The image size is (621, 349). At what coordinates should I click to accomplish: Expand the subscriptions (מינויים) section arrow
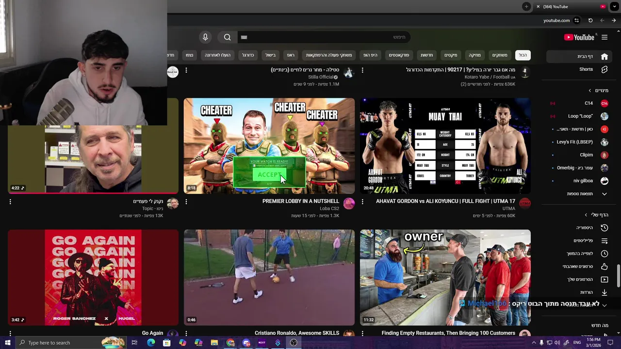(590, 91)
